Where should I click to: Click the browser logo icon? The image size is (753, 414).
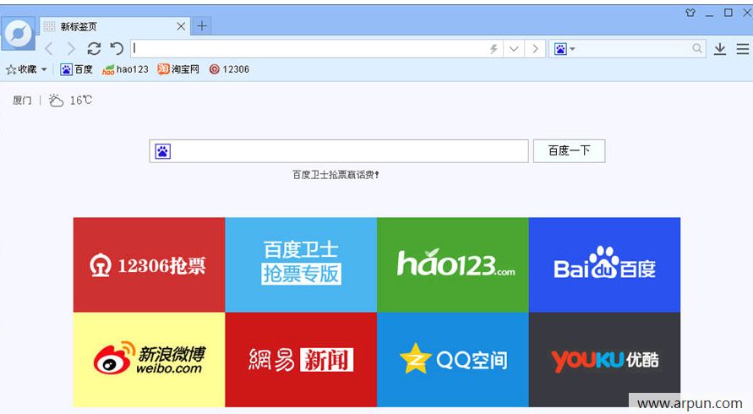point(19,33)
